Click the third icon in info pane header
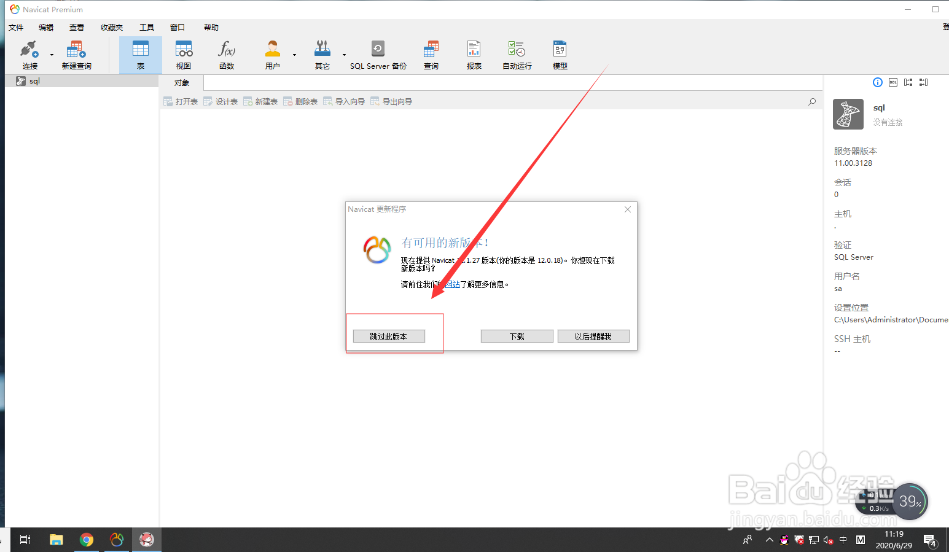Image resolution: width=949 pixels, height=552 pixels. [x=908, y=82]
